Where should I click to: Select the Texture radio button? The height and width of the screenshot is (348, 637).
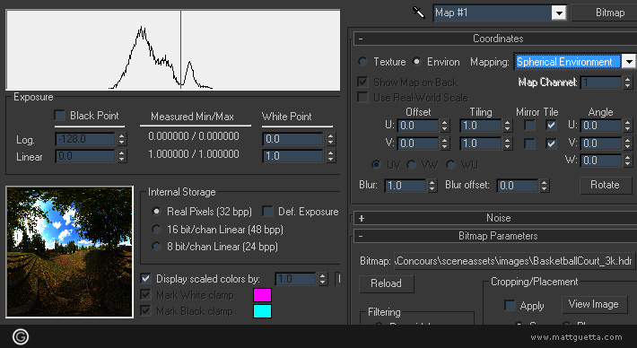362,62
